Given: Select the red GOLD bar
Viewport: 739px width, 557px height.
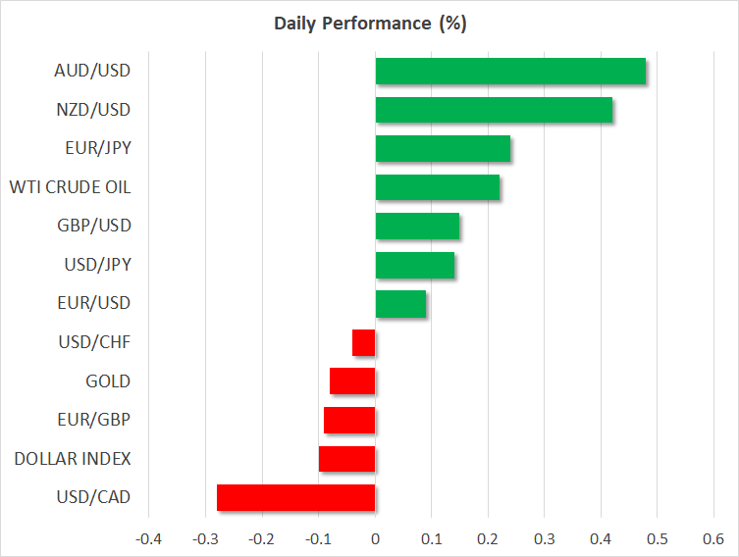Looking at the screenshot, I should [352, 381].
